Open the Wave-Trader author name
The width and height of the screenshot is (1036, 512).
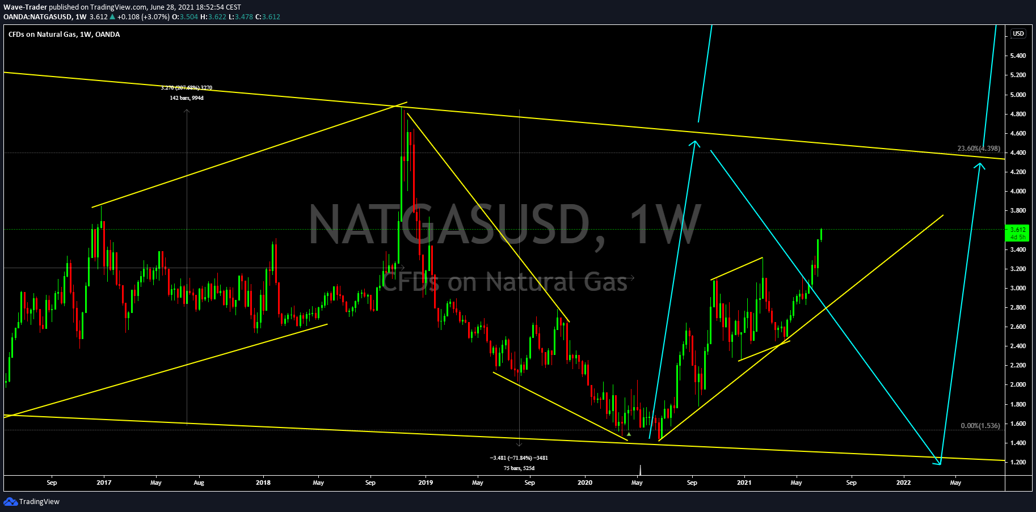pos(25,7)
